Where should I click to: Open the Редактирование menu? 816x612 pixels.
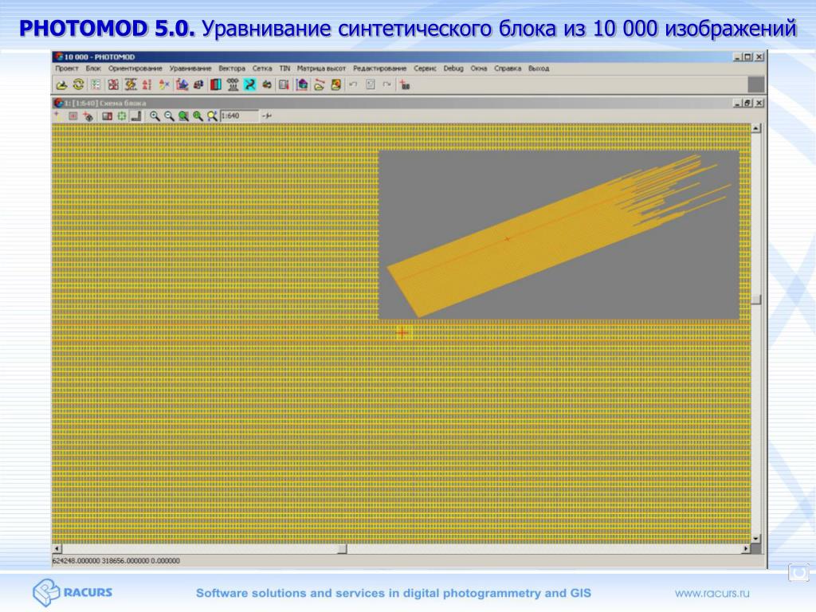tap(379, 69)
